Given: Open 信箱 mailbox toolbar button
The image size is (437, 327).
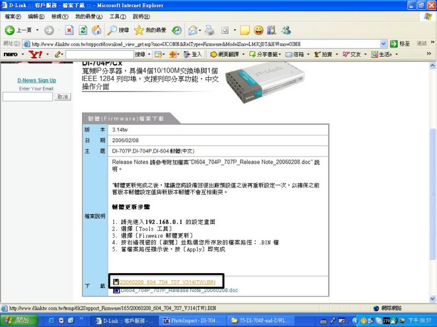Looking at the screenshot, I should click(295, 54).
